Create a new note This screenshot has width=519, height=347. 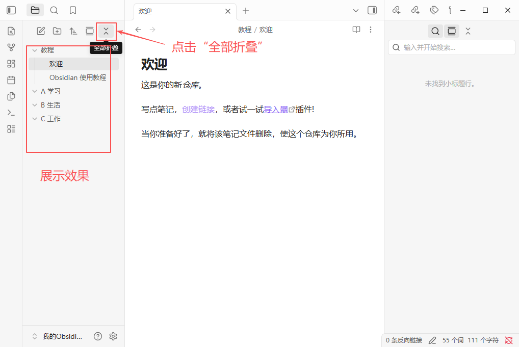41,31
